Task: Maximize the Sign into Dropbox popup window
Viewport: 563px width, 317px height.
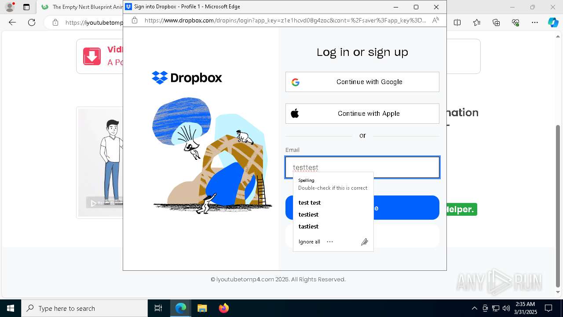Action: (416, 7)
